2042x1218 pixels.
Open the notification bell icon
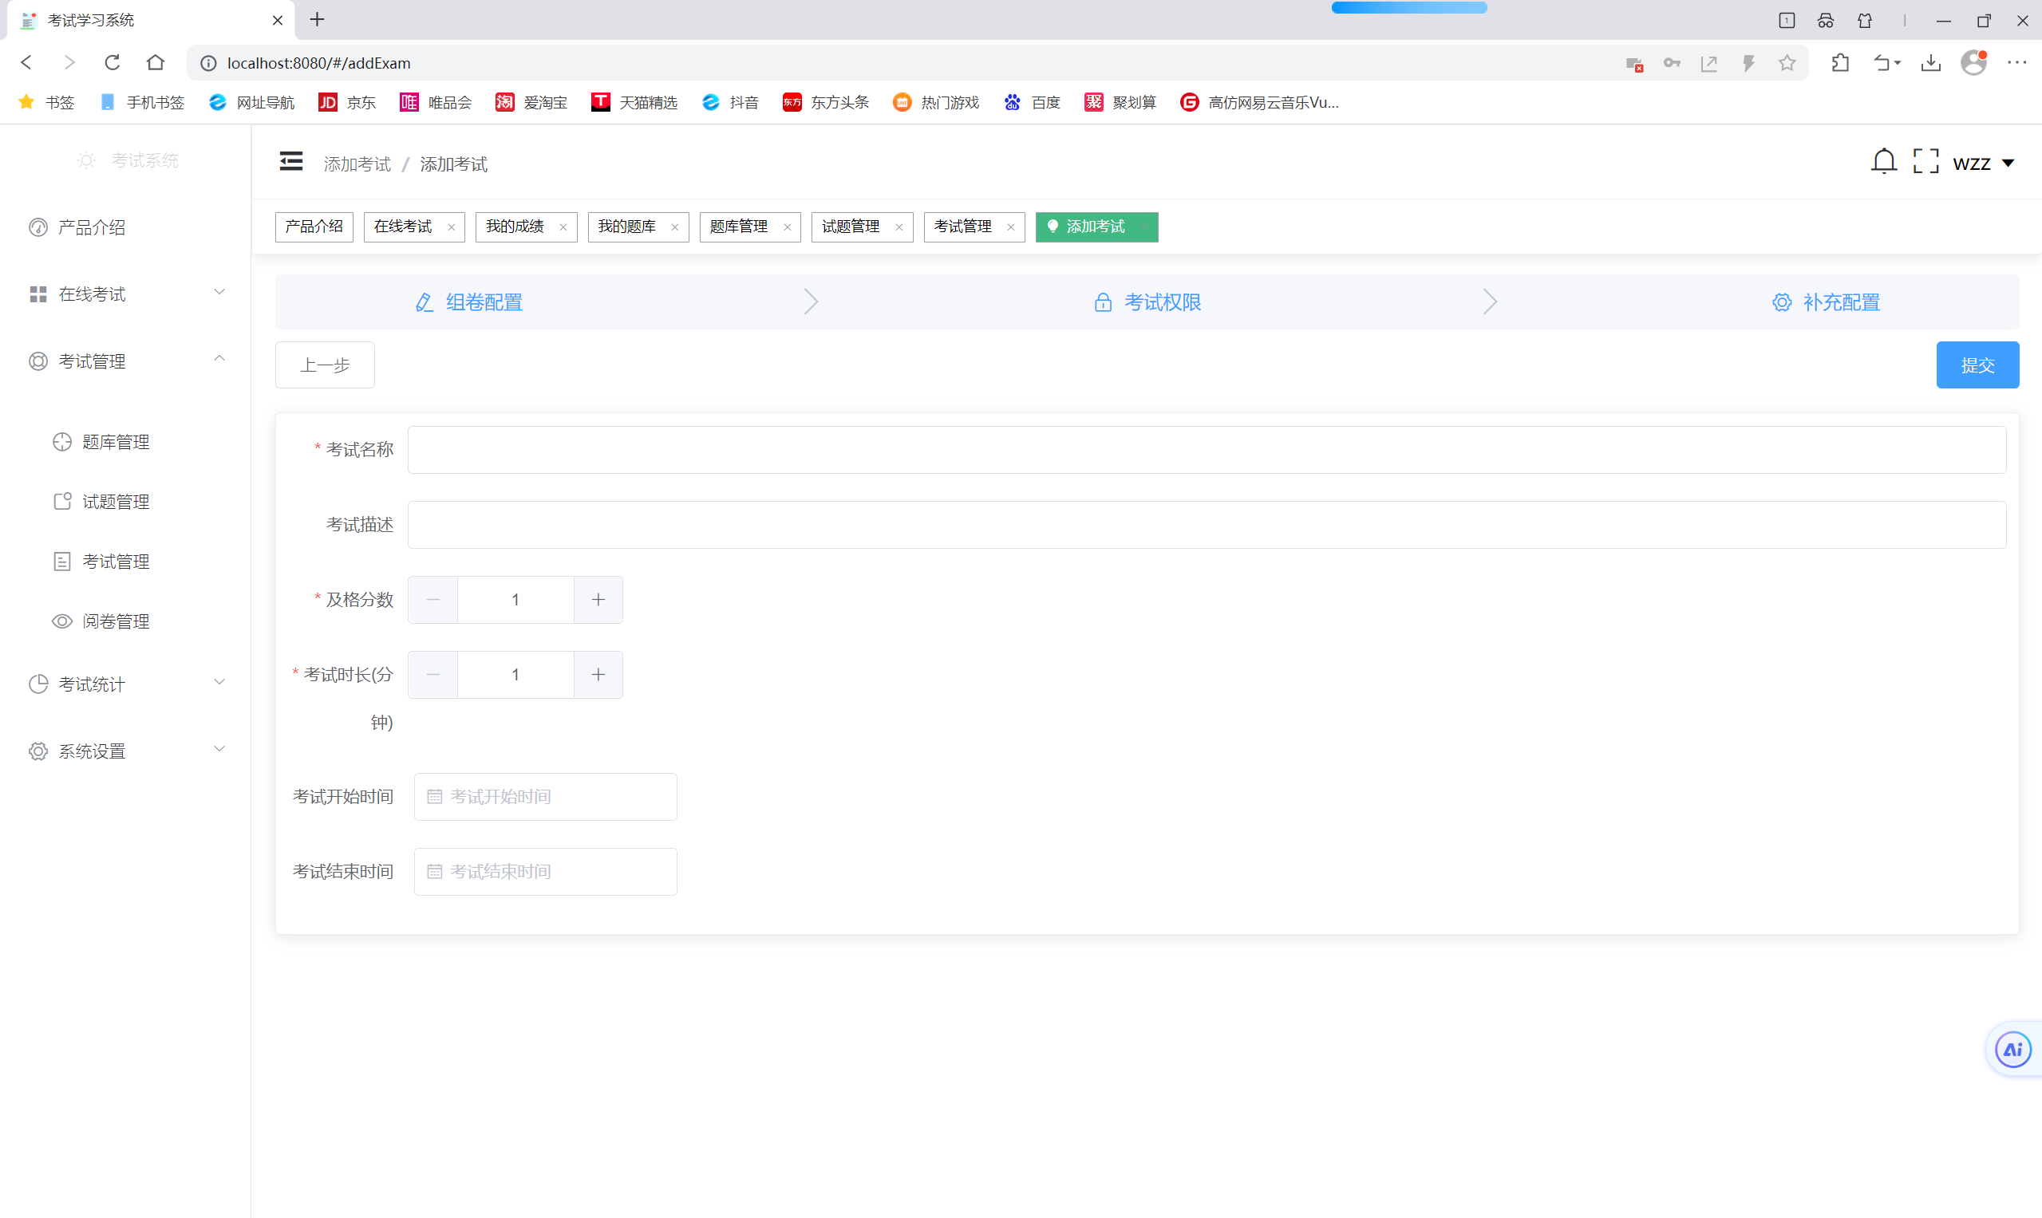click(x=1882, y=162)
